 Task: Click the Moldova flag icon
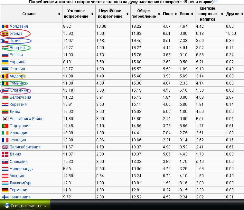pos(5,26)
